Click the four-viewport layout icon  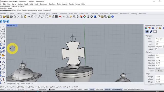point(57,17)
